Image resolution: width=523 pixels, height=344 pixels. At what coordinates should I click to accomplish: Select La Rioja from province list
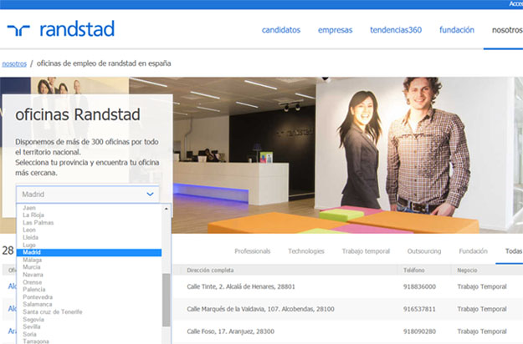click(x=33, y=215)
